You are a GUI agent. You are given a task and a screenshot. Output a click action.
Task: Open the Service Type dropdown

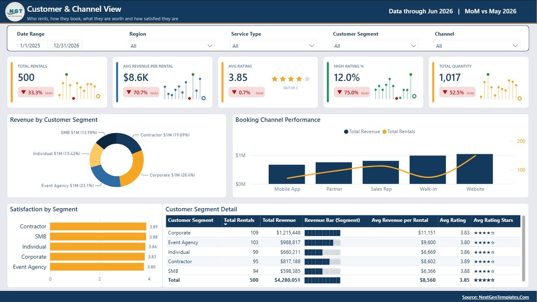coord(273,46)
